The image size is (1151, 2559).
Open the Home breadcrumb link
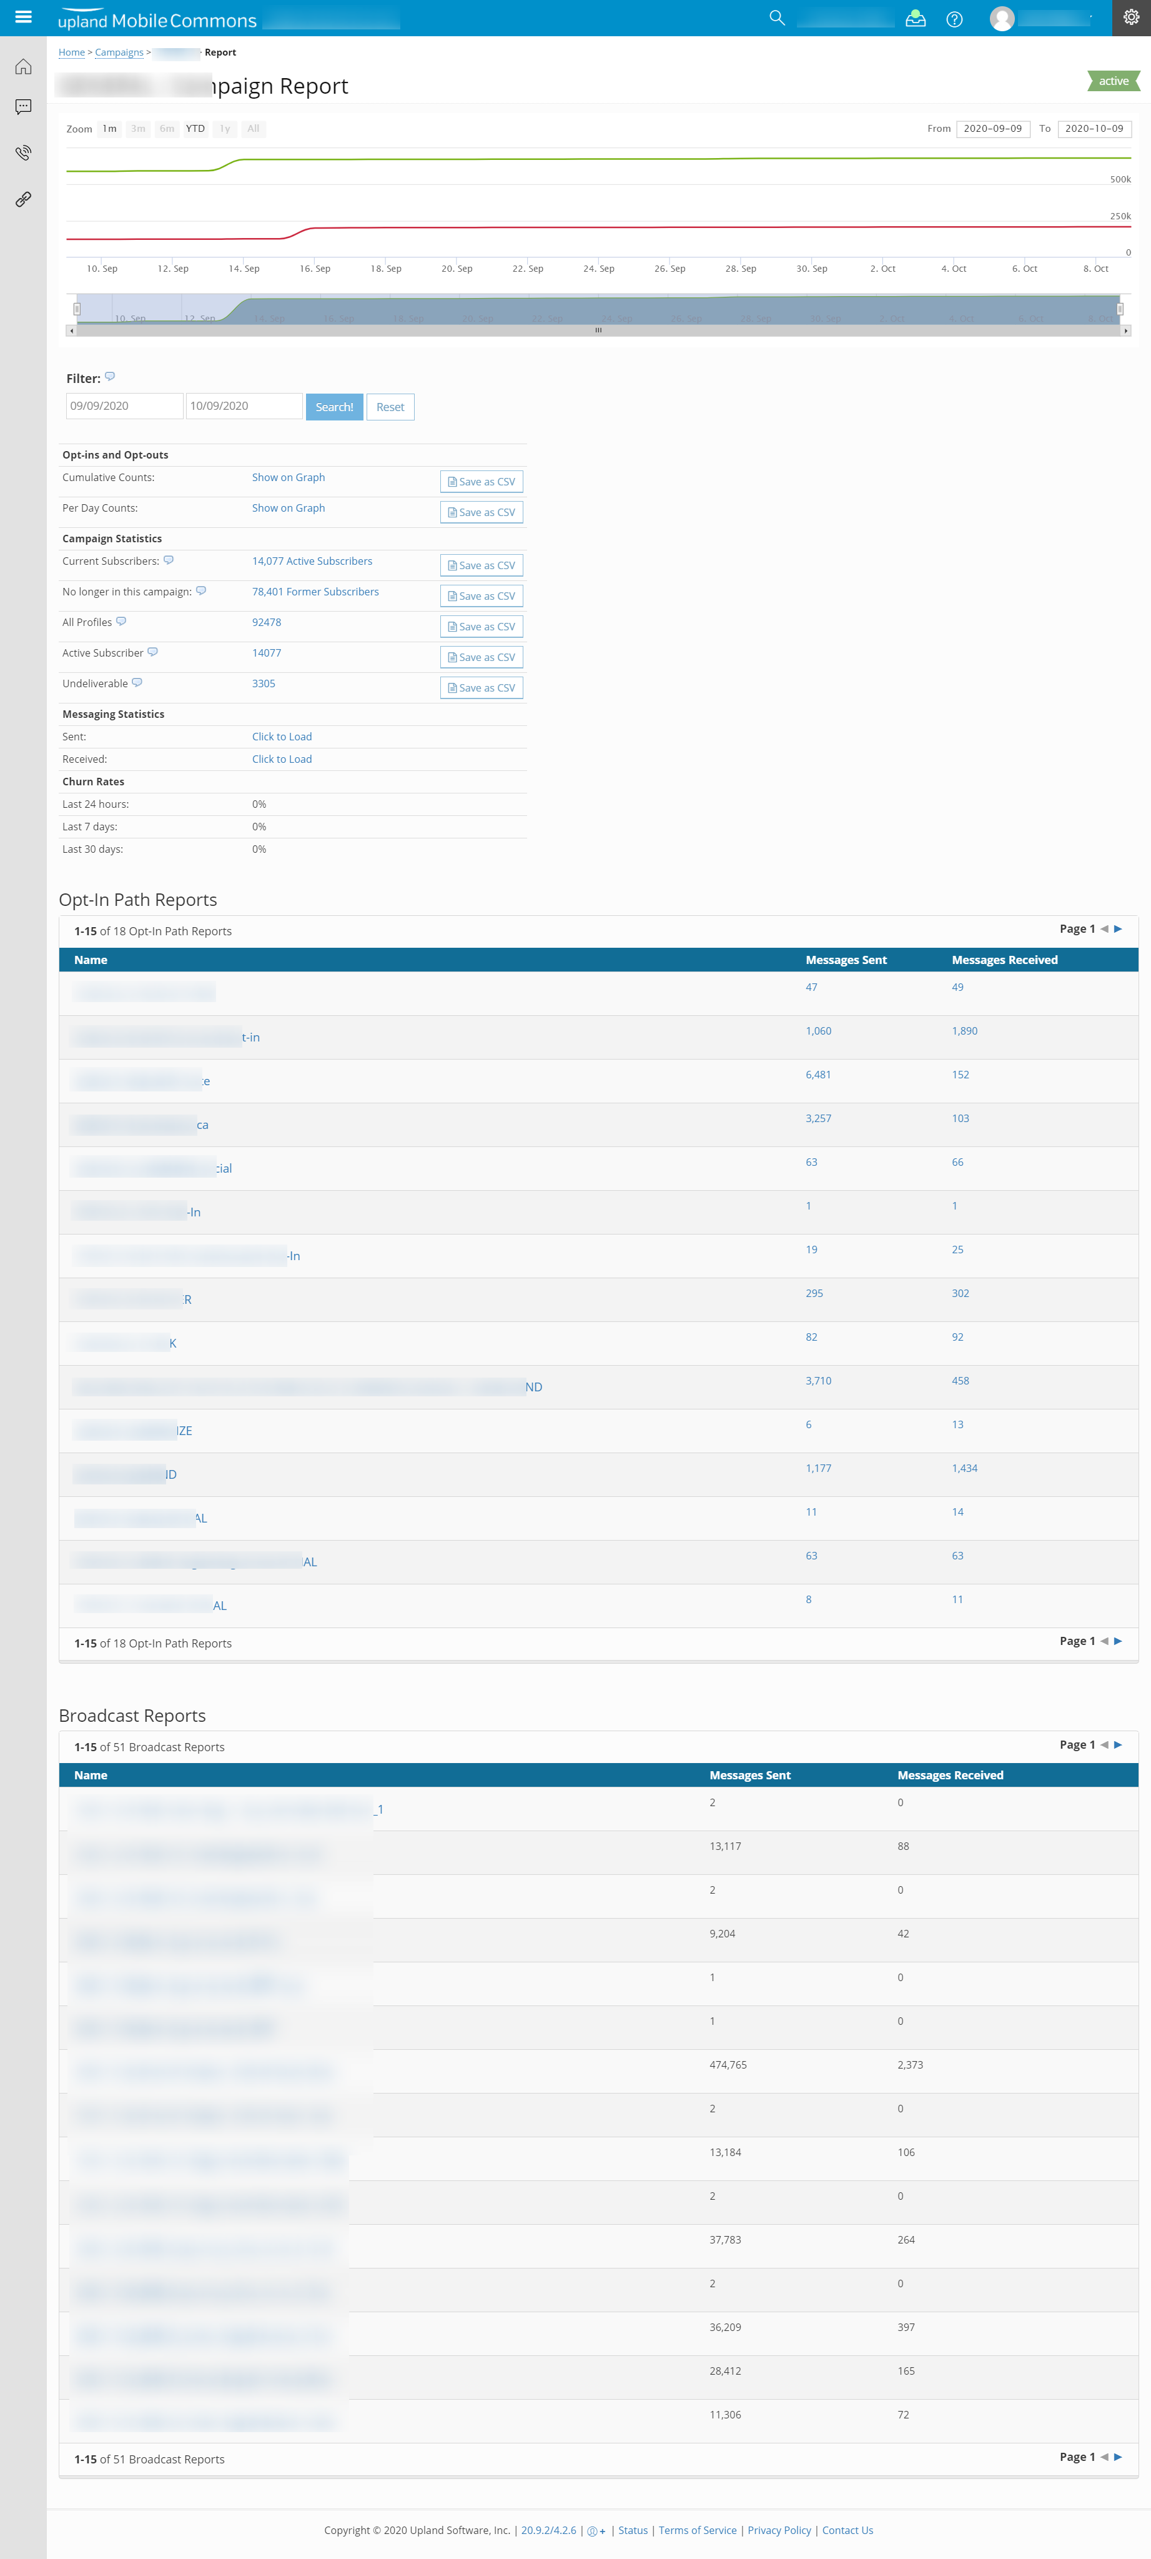71,52
